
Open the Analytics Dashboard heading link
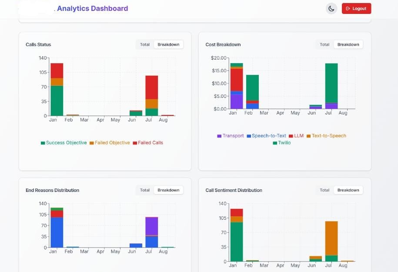[92, 8]
